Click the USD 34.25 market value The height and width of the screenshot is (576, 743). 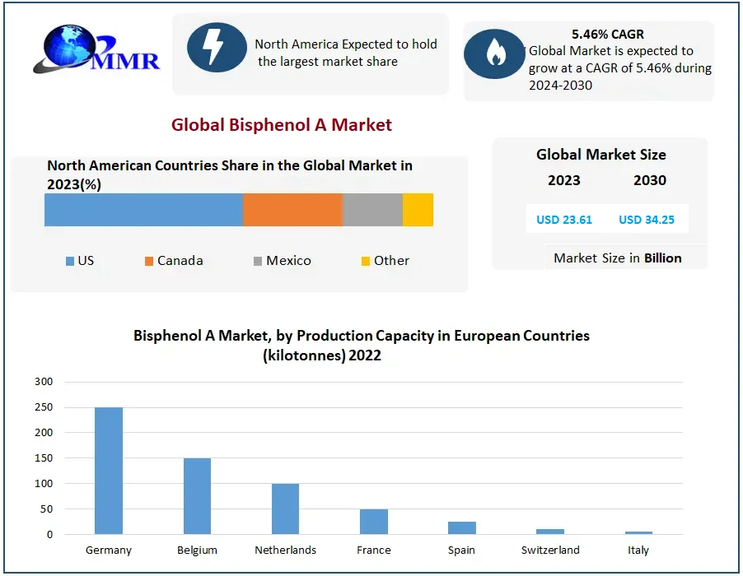point(647,220)
